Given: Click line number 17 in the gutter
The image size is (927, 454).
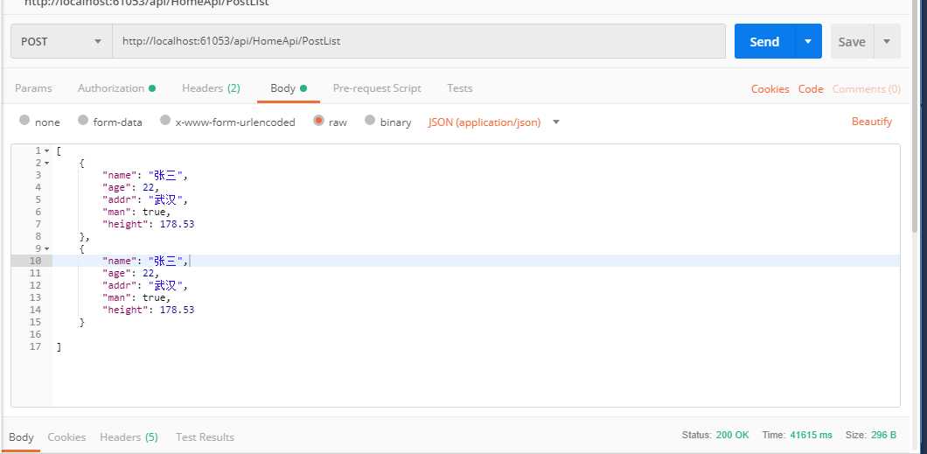Looking at the screenshot, I should (35, 346).
